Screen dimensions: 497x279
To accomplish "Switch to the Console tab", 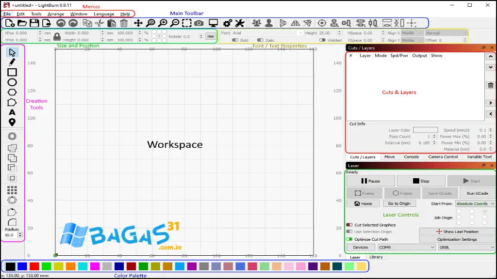I will pyautogui.click(x=412, y=156).
